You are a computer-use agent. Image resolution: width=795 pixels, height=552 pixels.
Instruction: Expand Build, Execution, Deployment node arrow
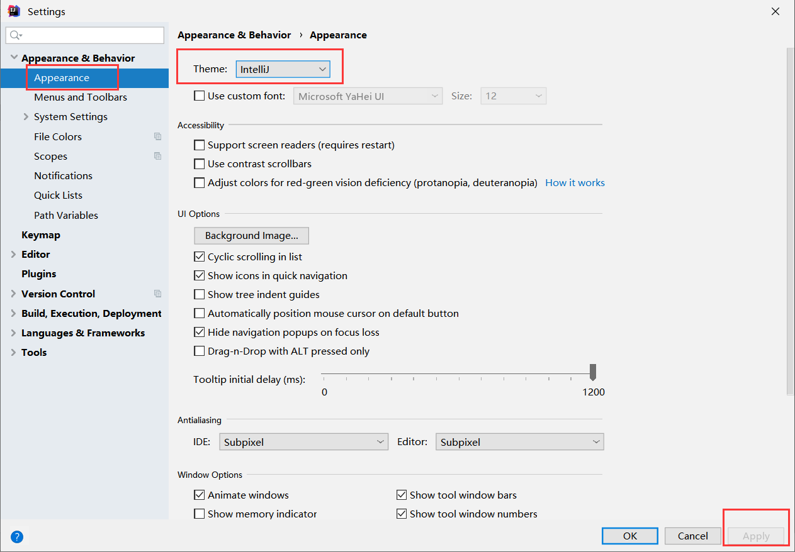(x=14, y=314)
